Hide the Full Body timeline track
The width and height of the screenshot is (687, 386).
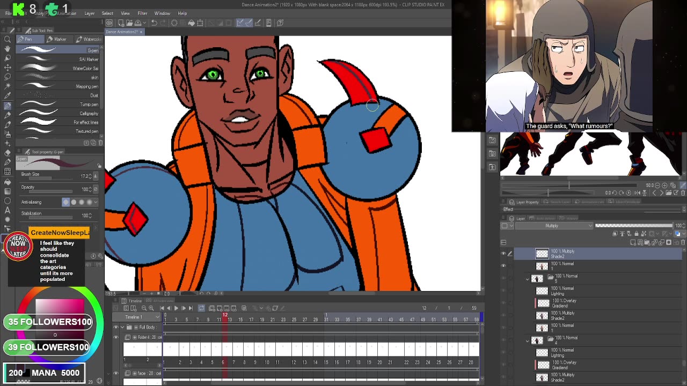pos(115,327)
